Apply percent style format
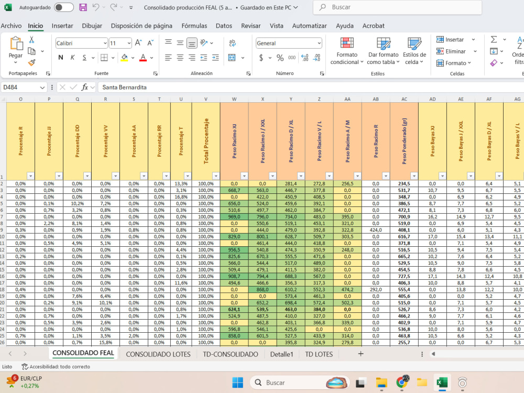This screenshot has height=393, width=524. [x=280, y=58]
